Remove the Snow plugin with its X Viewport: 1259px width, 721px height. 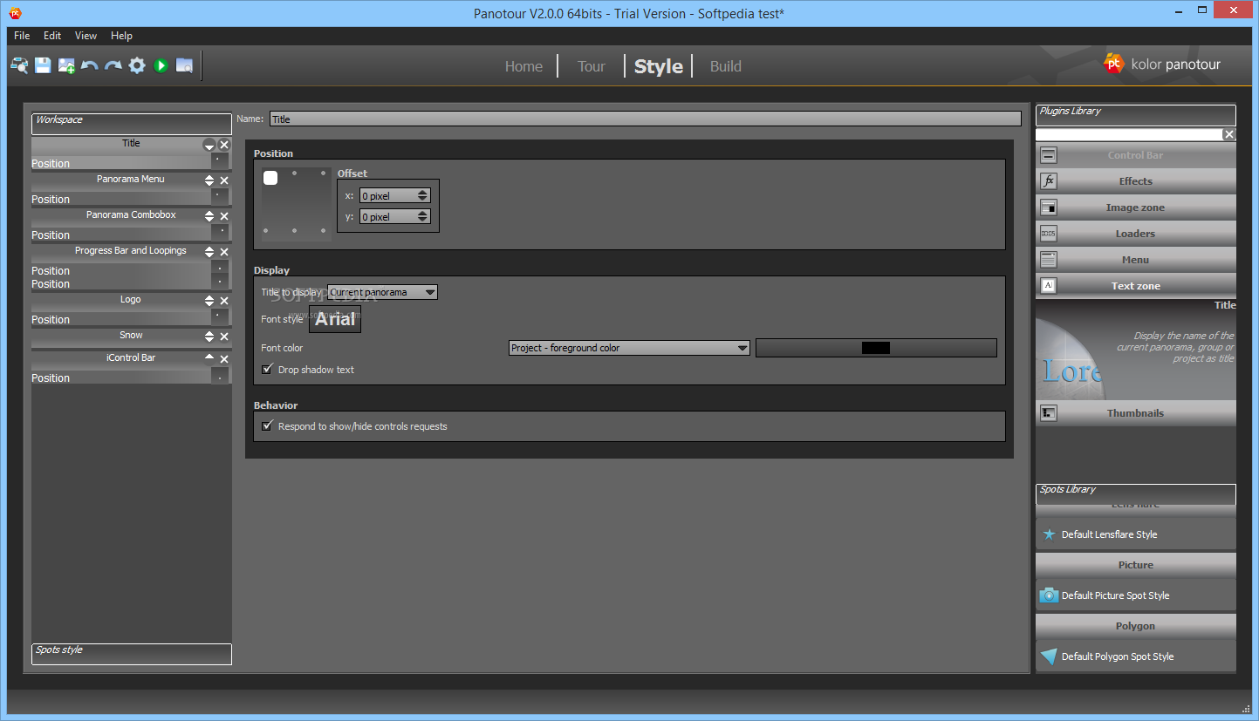[224, 337]
